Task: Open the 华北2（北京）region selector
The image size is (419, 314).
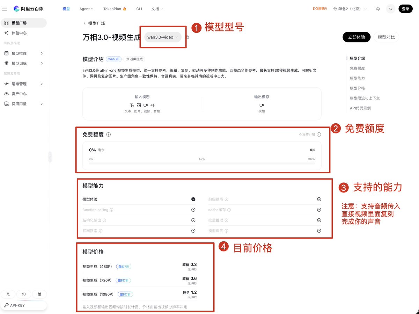Action: point(350,9)
